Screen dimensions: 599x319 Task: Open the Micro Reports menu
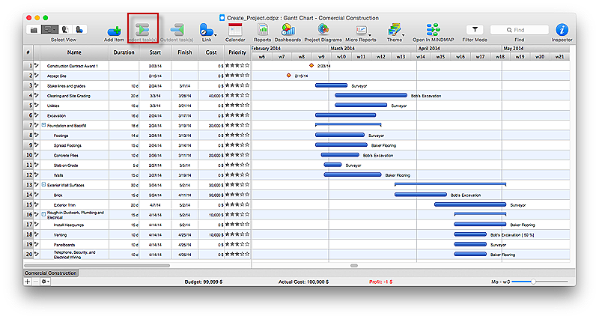(362, 29)
